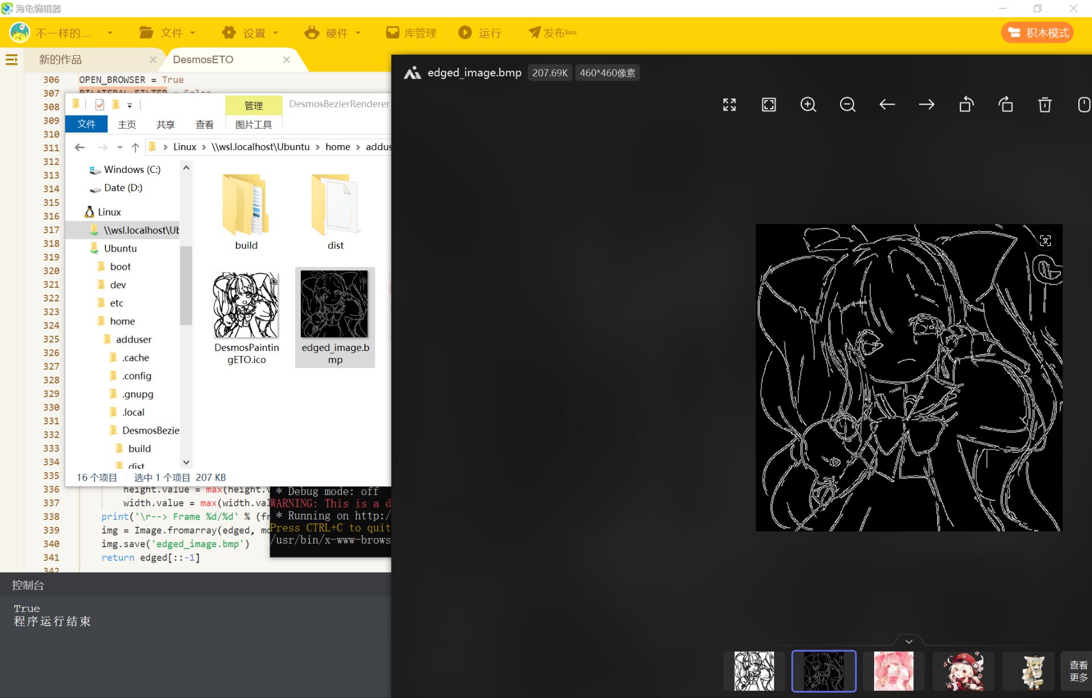This screenshot has width=1092, height=698.
Task: Rotate image counterclockwise
Action: point(966,105)
